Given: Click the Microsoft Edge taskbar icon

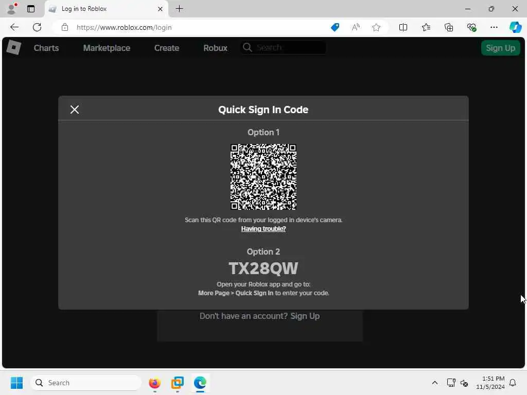Looking at the screenshot, I should coord(200,383).
